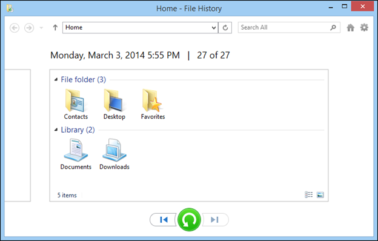378x241 pixels.
Task: Collapse the File folder group
Action: pos(56,79)
